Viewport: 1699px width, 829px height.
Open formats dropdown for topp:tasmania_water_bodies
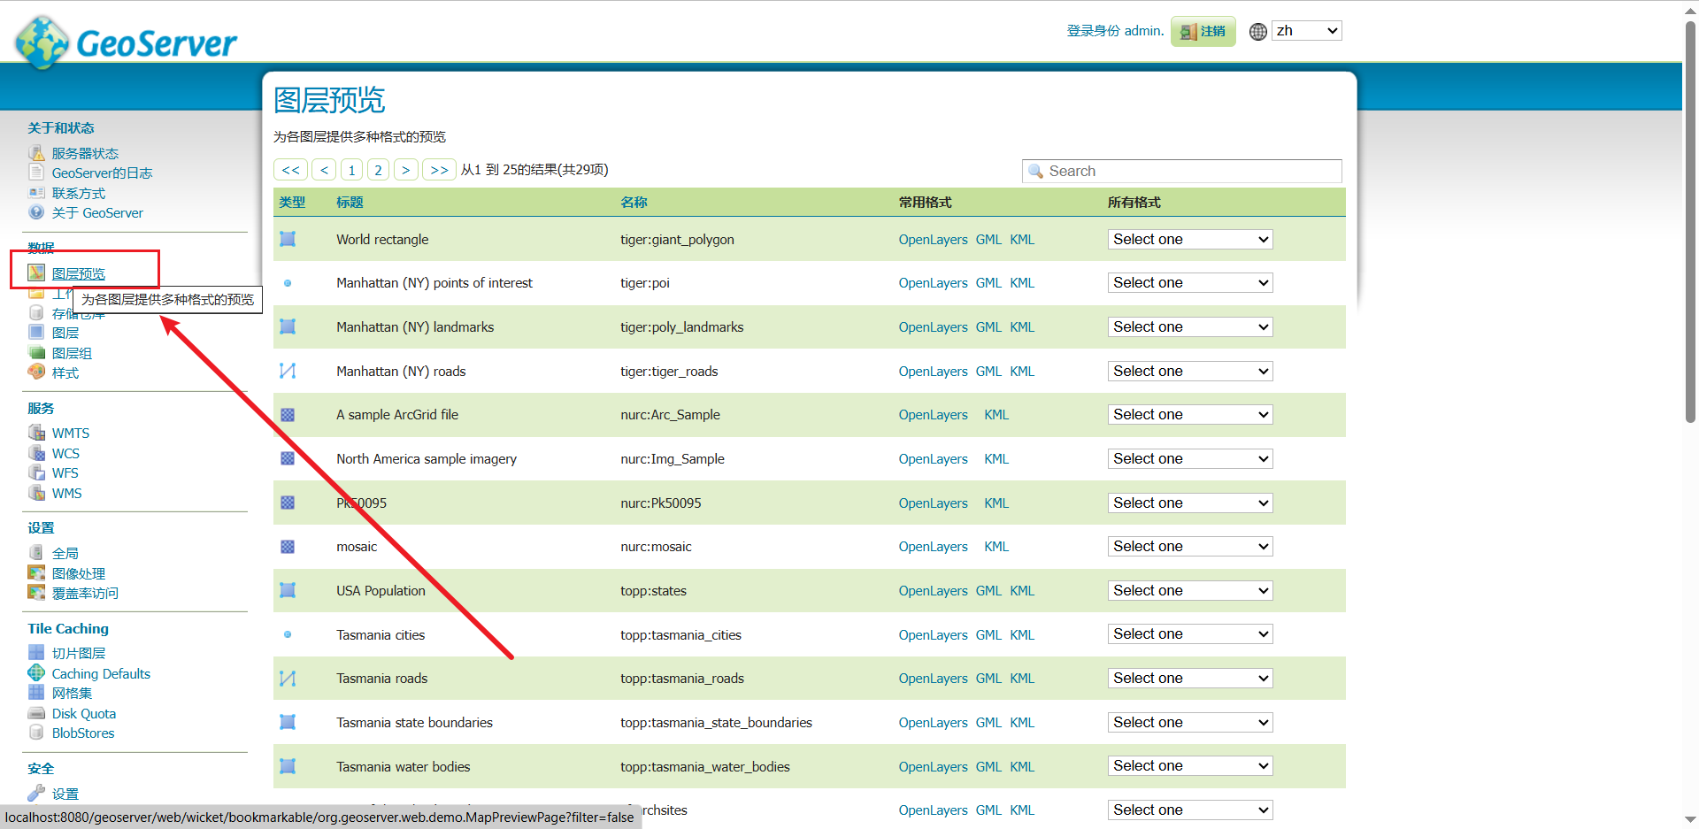[1190, 766]
